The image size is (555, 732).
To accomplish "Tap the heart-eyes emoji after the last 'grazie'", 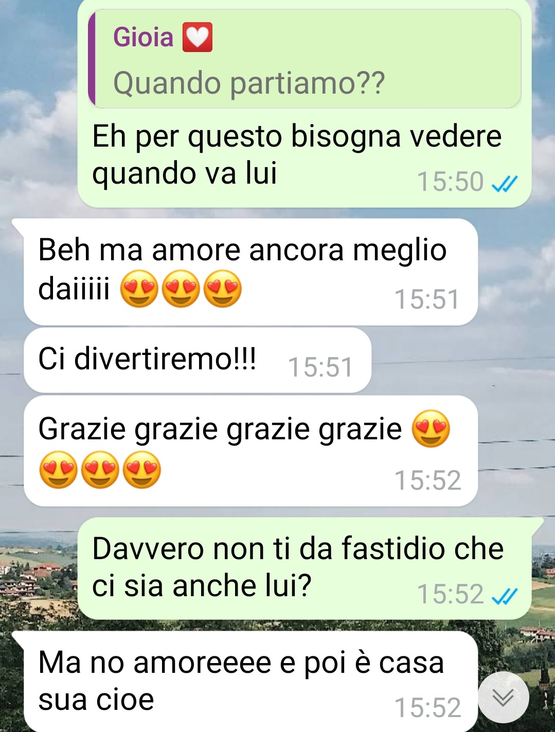I will [x=431, y=429].
